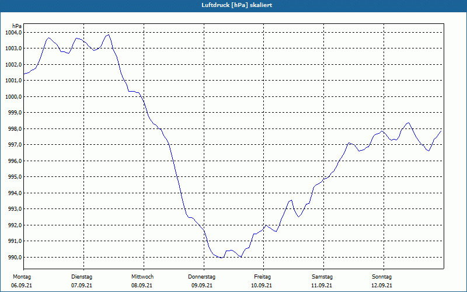Select the 992,0 axis value
Image resolution: width=467 pixels, height=292 pixels.
[15, 225]
